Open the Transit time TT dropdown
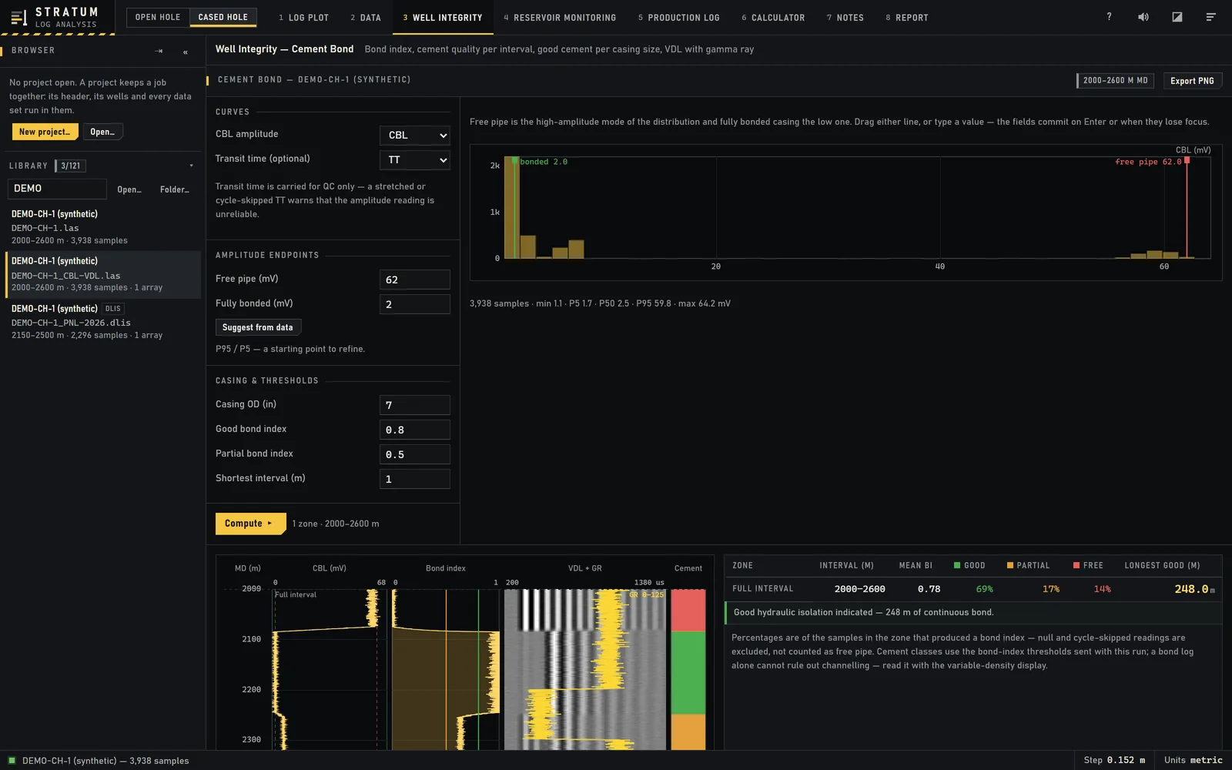Viewport: 1232px width, 770px height. pyautogui.click(x=415, y=159)
